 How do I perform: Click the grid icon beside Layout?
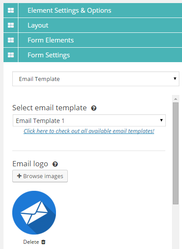pyautogui.click(x=10, y=25)
